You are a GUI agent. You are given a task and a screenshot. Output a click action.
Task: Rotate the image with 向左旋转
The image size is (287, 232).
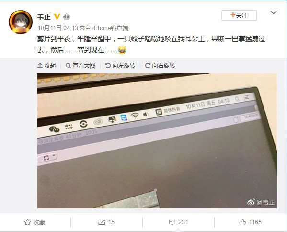click(x=120, y=65)
